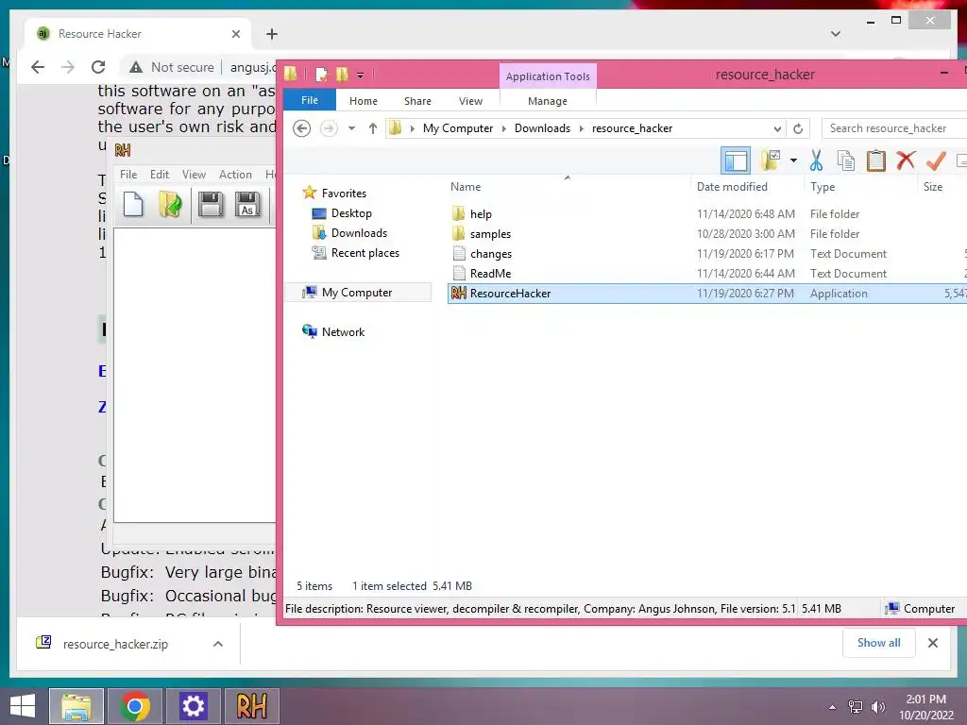Click the root arrow before My Computer in the address bar
This screenshot has height=725, width=967.
pyautogui.click(x=412, y=128)
